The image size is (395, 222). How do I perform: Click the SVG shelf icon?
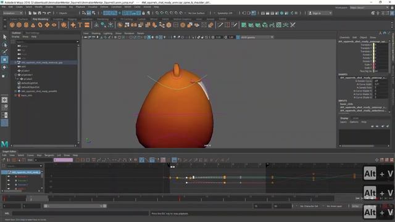coord(87,25)
